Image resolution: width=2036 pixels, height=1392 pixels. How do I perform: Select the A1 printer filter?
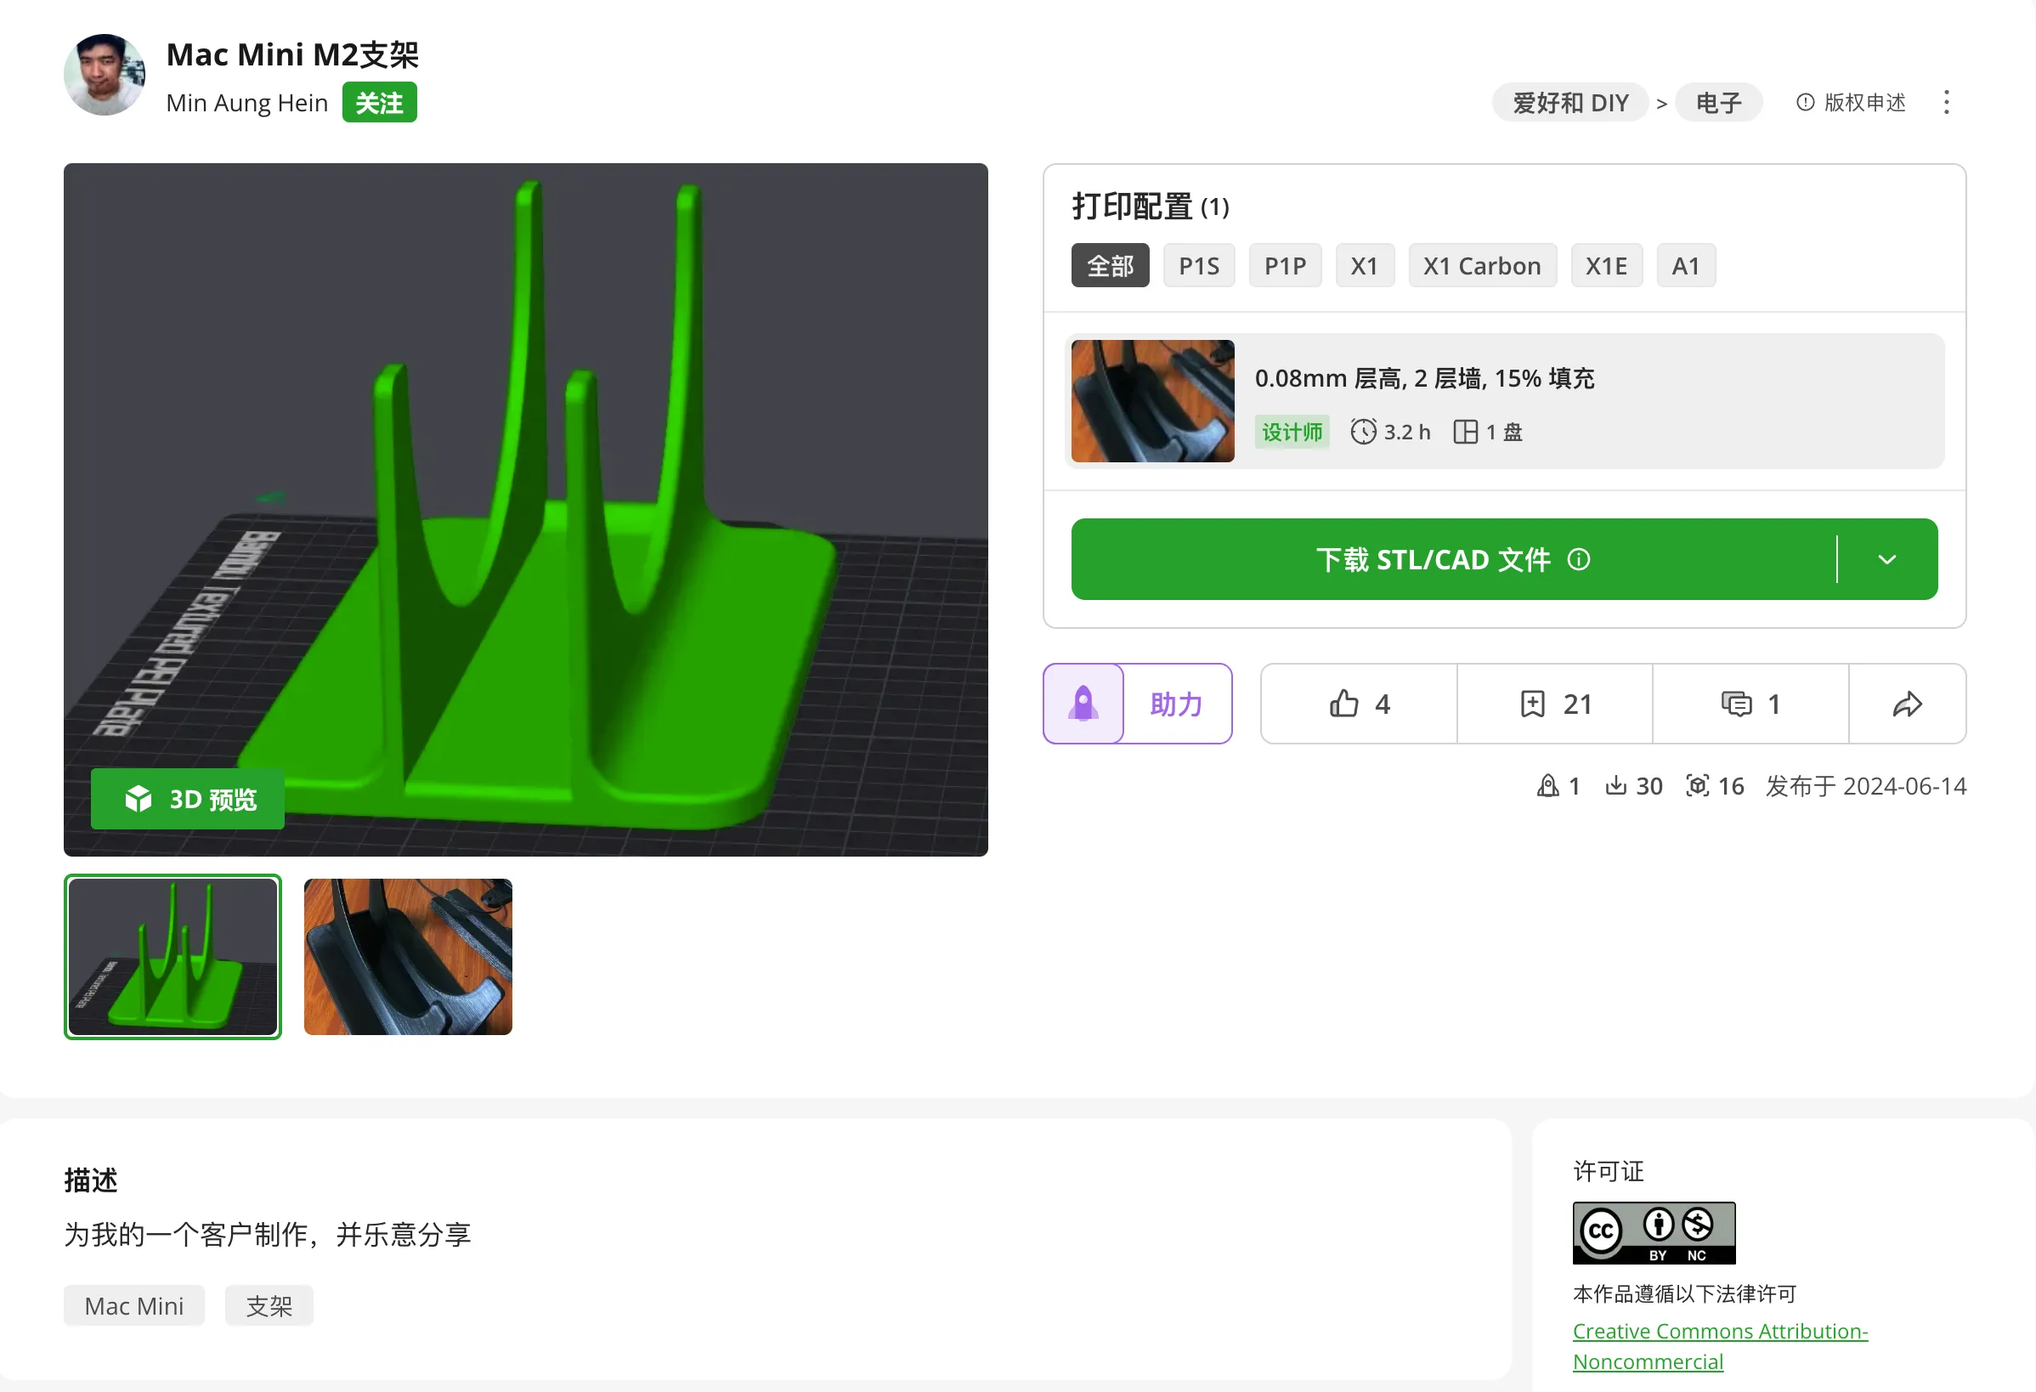pyautogui.click(x=1685, y=265)
